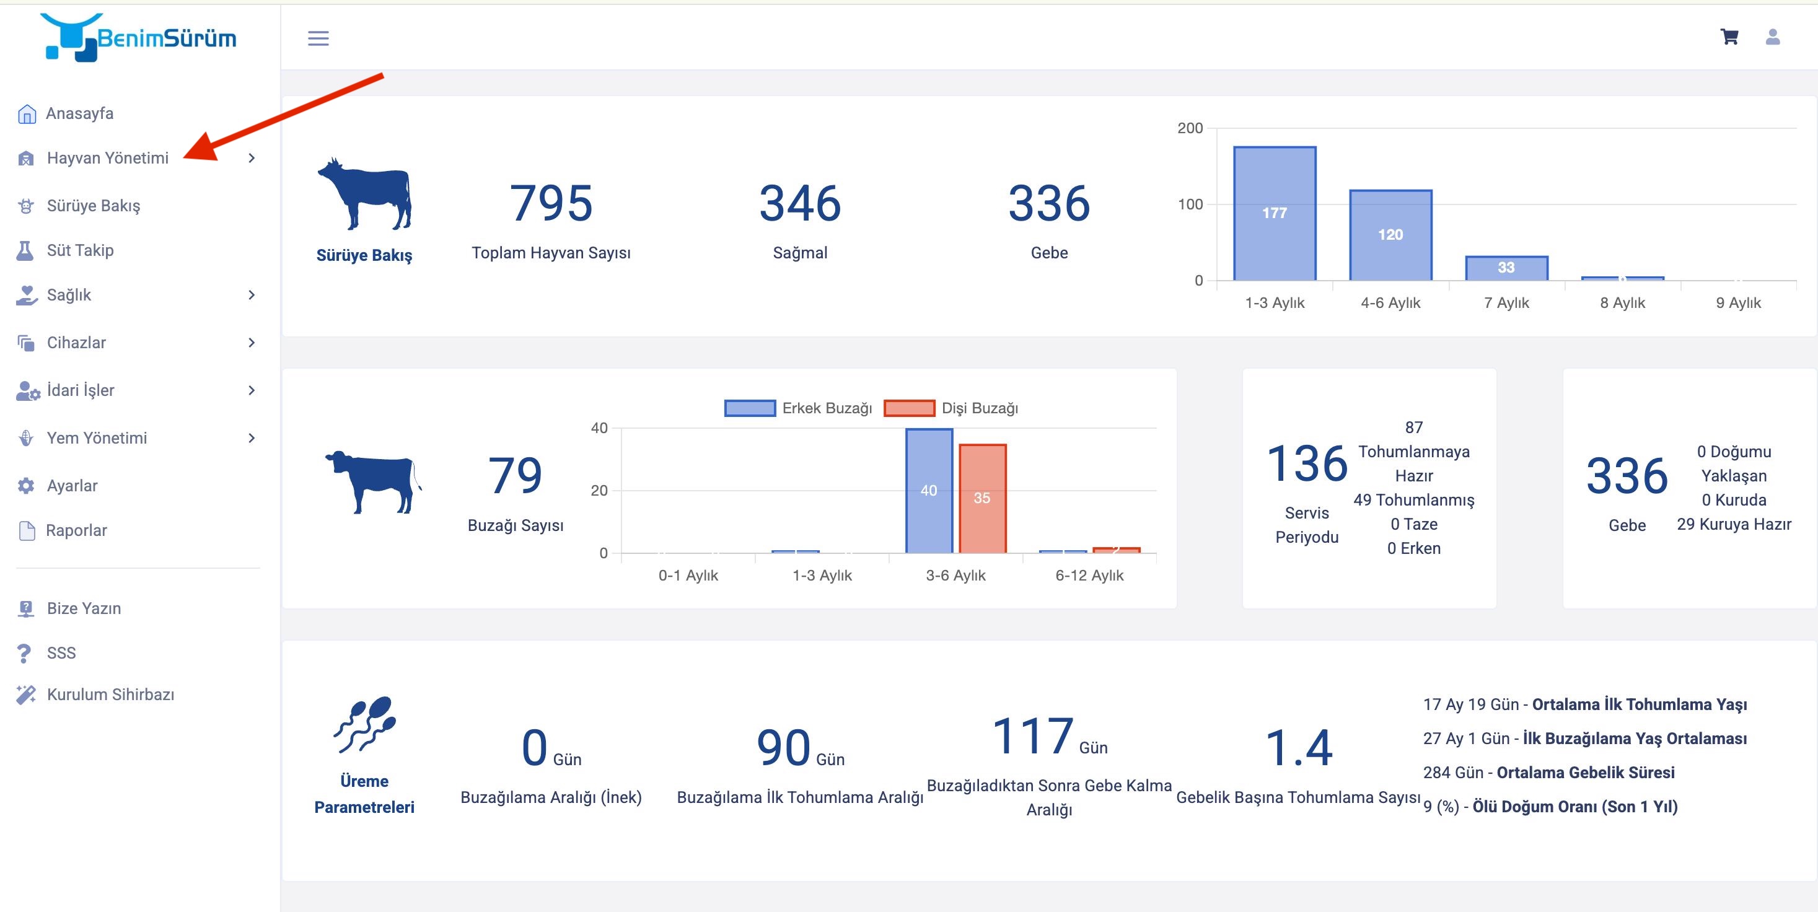The height and width of the screenshot is (912, 1818).
Task: Expand the Sağlık submenu arrow
Action: 251,295
